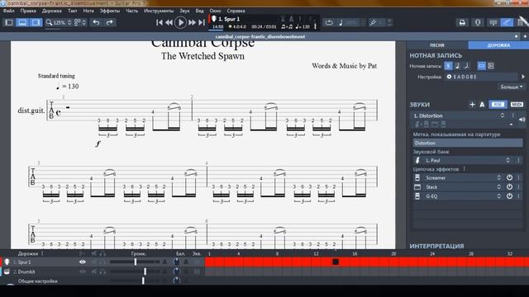Click the tempo 130 in the LCD display
Screen dimensions: 529x297
(x=303, y=26)
